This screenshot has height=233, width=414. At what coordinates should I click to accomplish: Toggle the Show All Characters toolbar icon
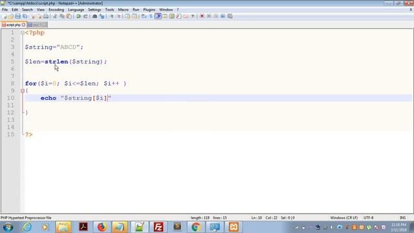coord(151,16)
